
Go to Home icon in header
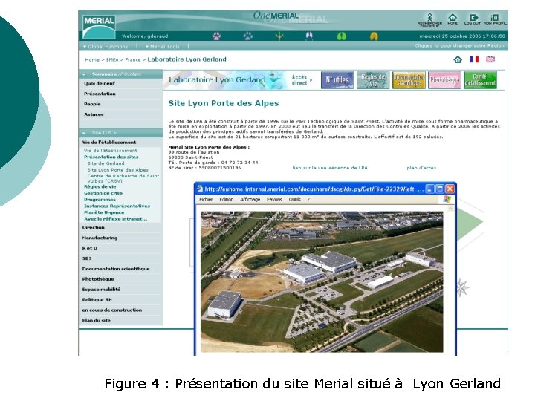(453, 19)
